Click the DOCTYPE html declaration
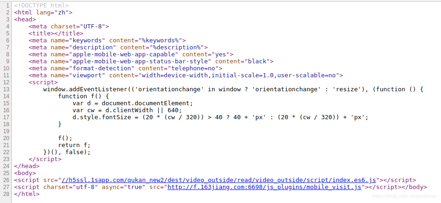 (41, 5)
